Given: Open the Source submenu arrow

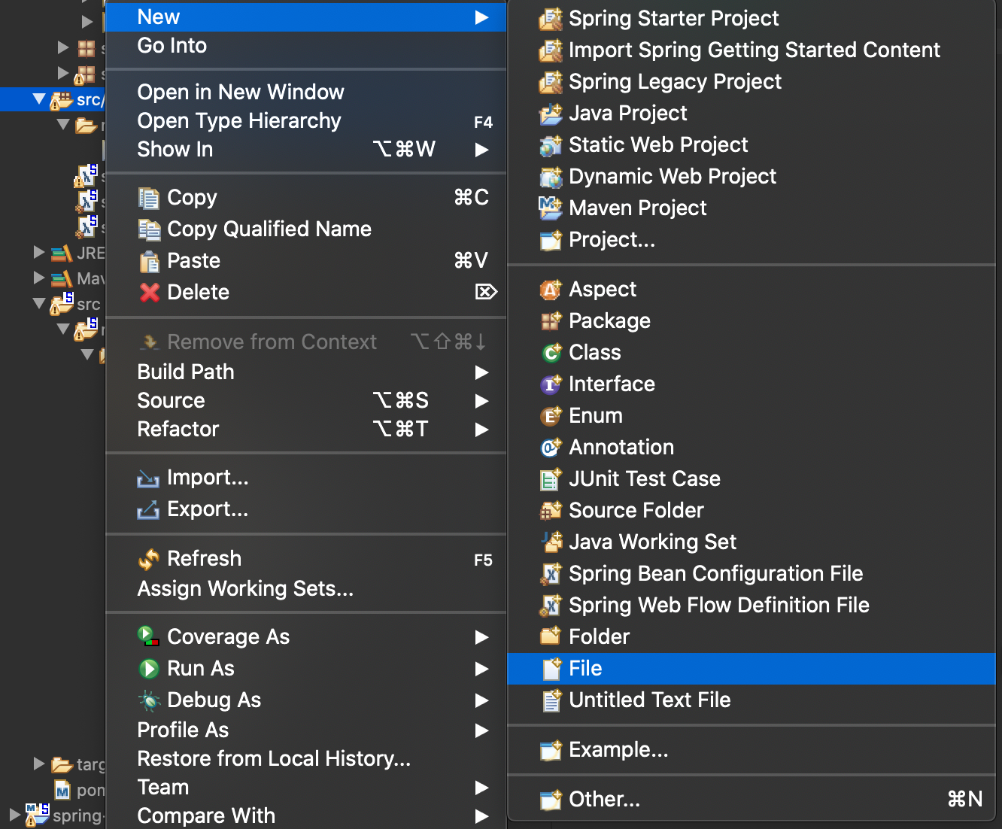Looking at the screenshot, I should click(x=481, y=401).
